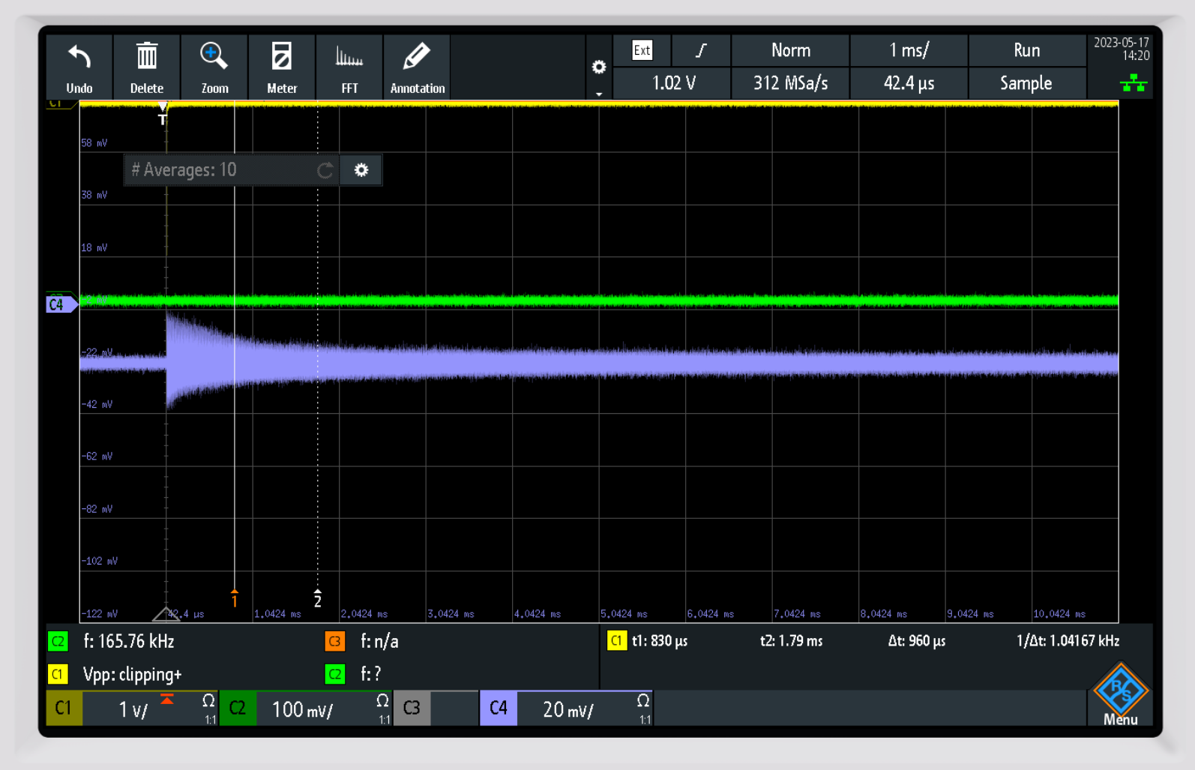The width and height of the screenshot is (1195, 770).
Task: Open the R&S Menu button
Action: tap(1120, 695)
